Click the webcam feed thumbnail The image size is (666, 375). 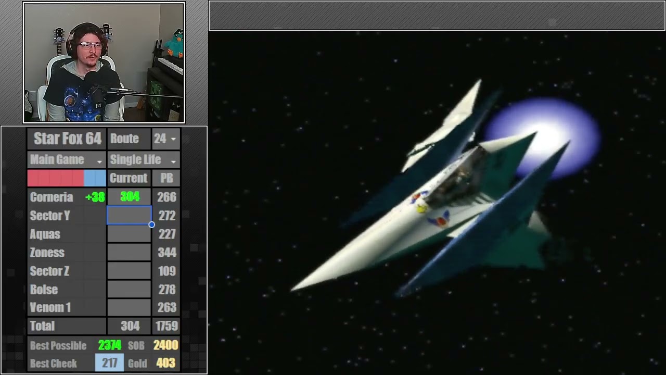[x=104, y=63]
